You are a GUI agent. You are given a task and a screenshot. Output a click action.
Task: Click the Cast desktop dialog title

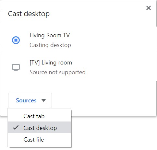[x=29, y=14]
